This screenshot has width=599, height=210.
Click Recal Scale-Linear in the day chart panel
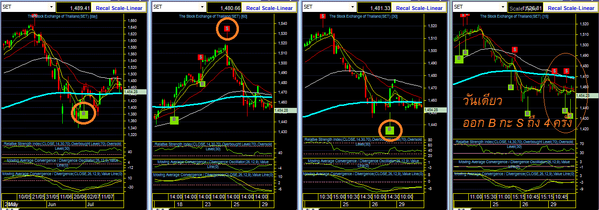[x=118, y=8]
